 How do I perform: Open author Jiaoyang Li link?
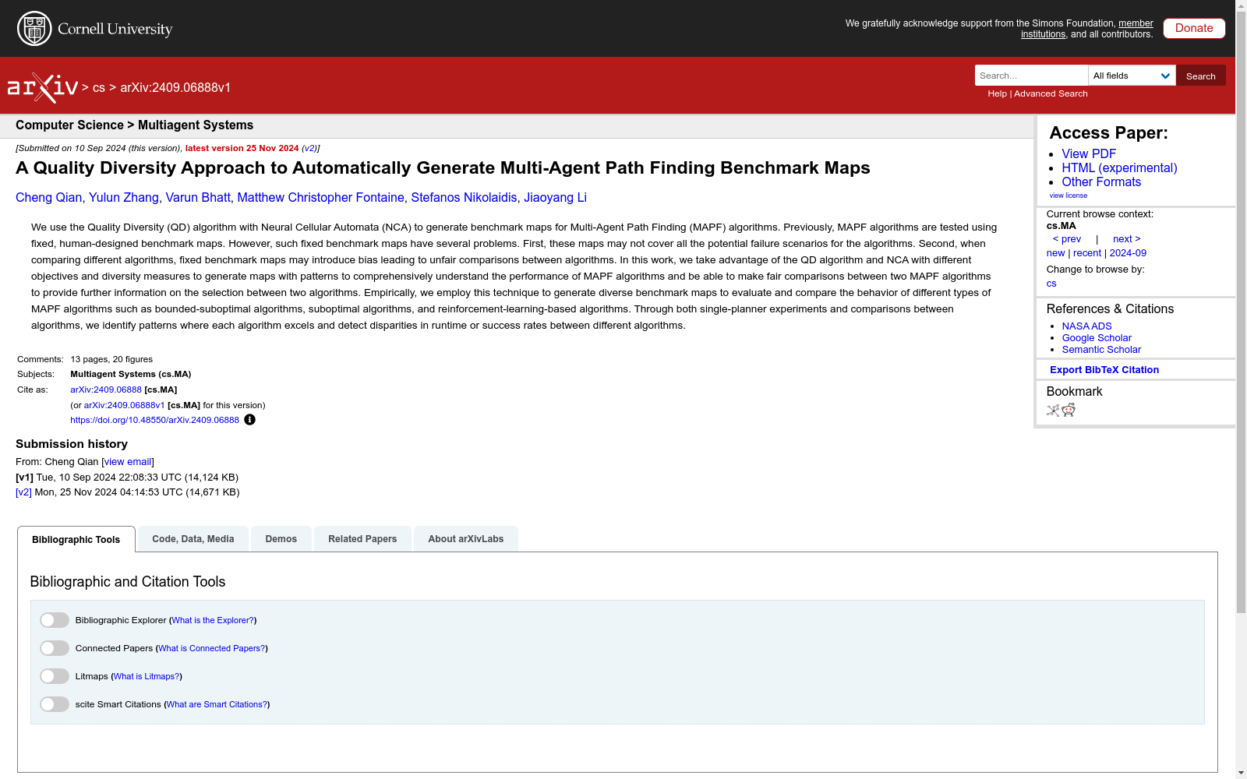[x=555, y=198]
